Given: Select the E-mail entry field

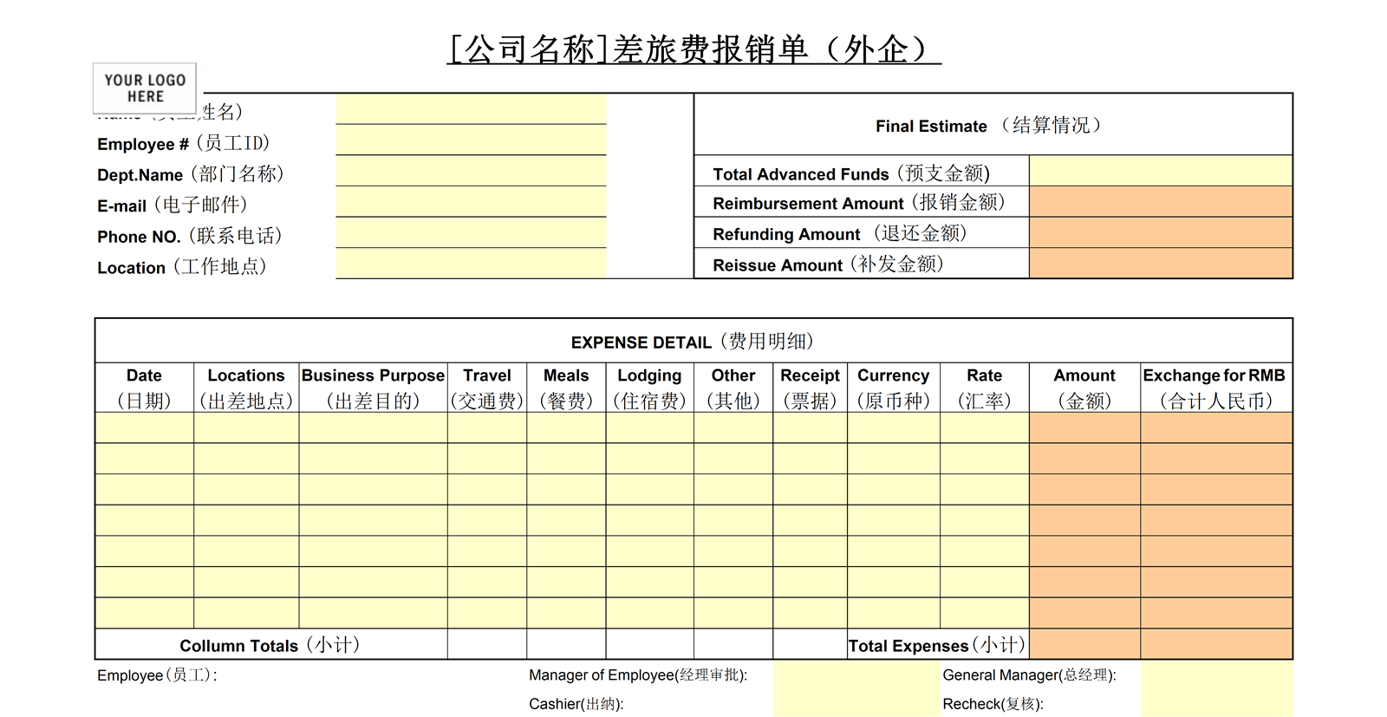Looking at the screenshot, I should click(471, 202).
